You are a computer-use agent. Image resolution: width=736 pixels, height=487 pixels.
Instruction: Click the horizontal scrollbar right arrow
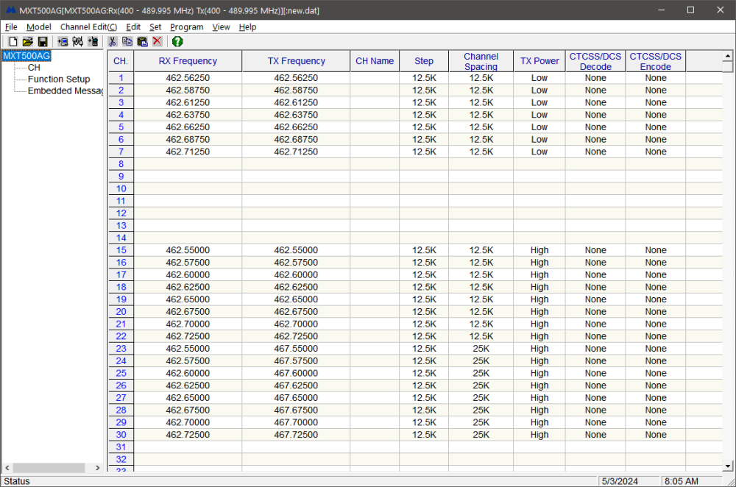click(97, 467)
